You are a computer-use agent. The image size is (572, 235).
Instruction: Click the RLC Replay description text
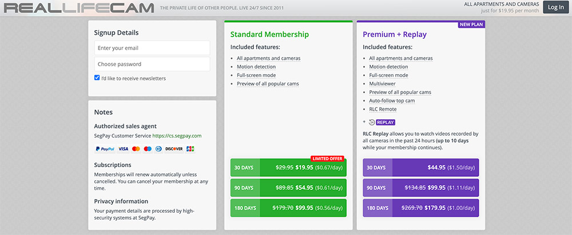(420, 141)
